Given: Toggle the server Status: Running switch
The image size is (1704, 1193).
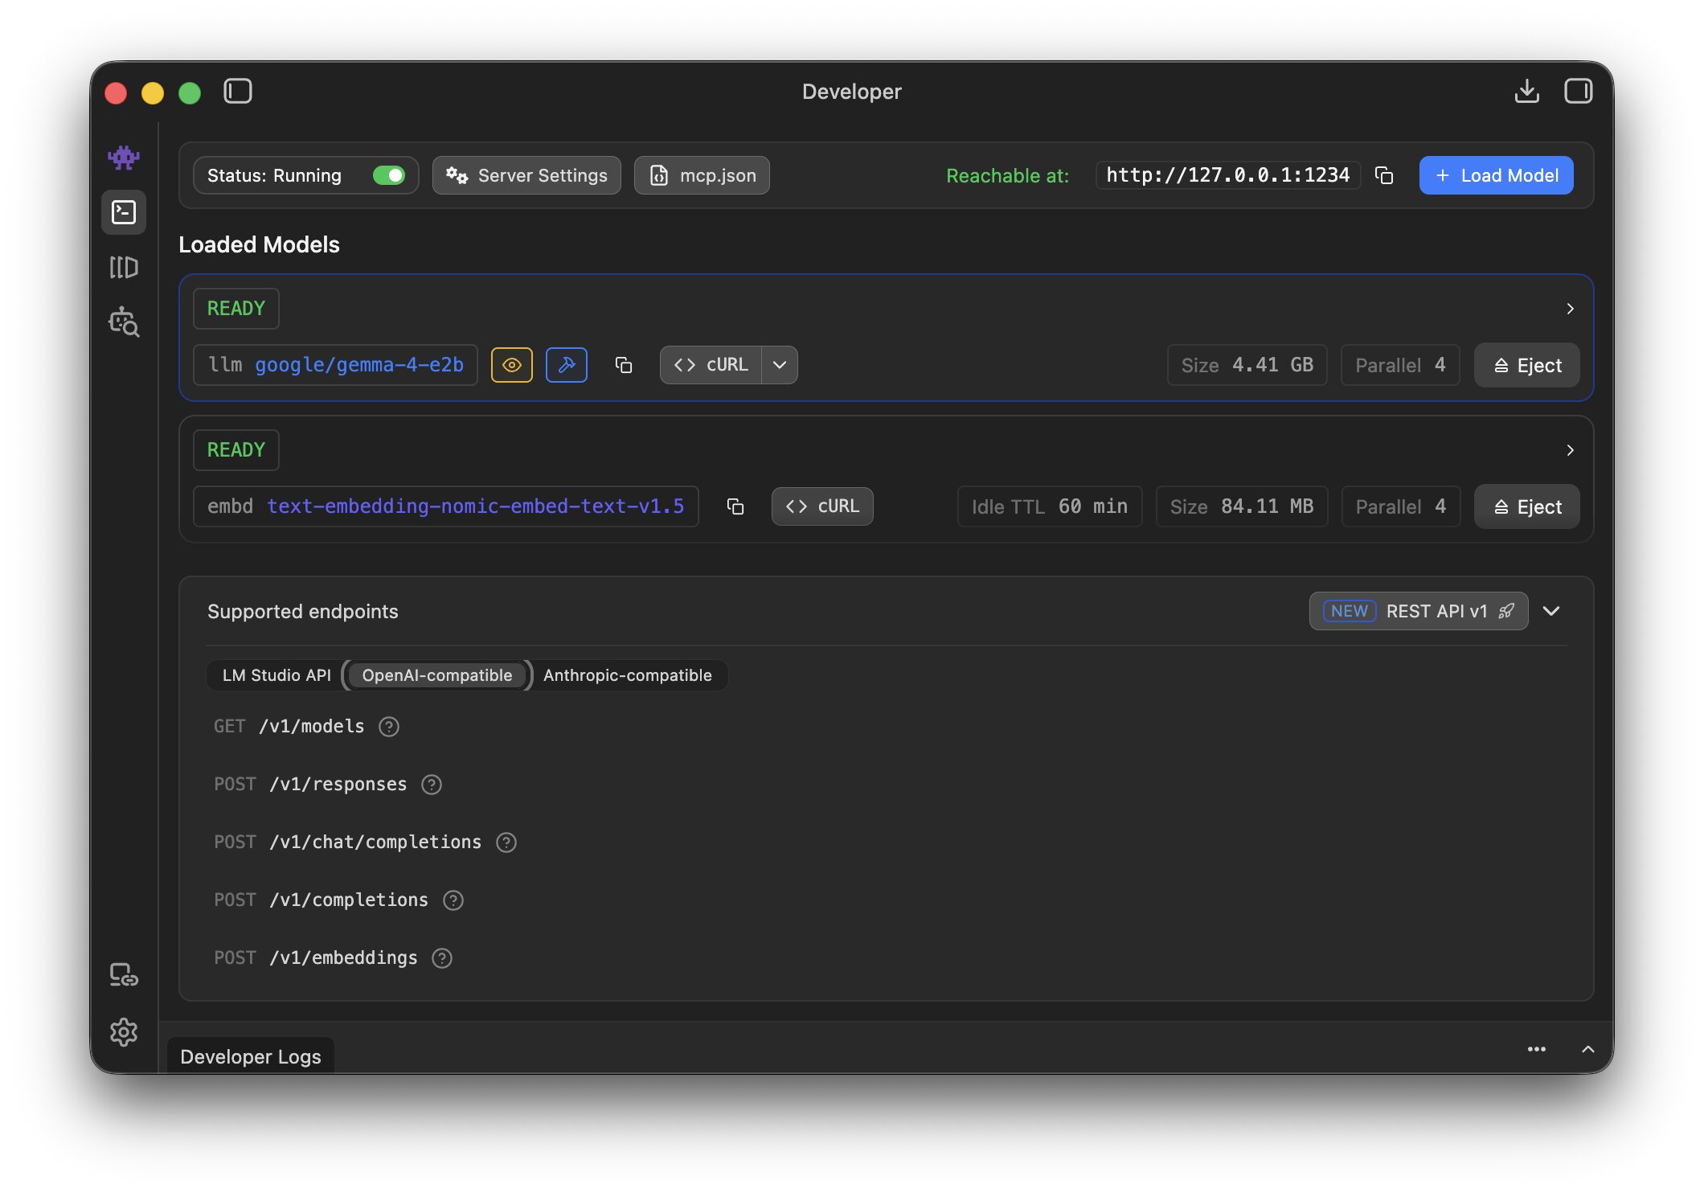Looking at the screenshot, I should tap(389, 175).
